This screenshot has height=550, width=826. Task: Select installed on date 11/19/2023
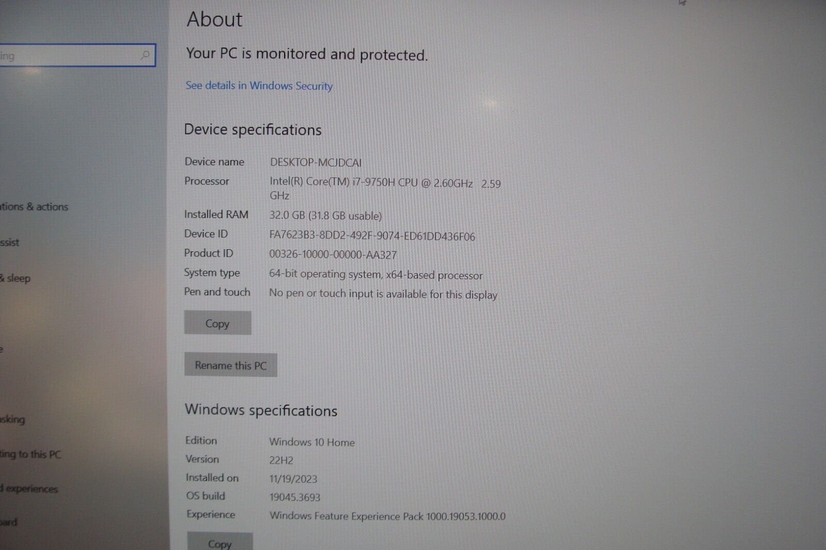tap(293, 479)
